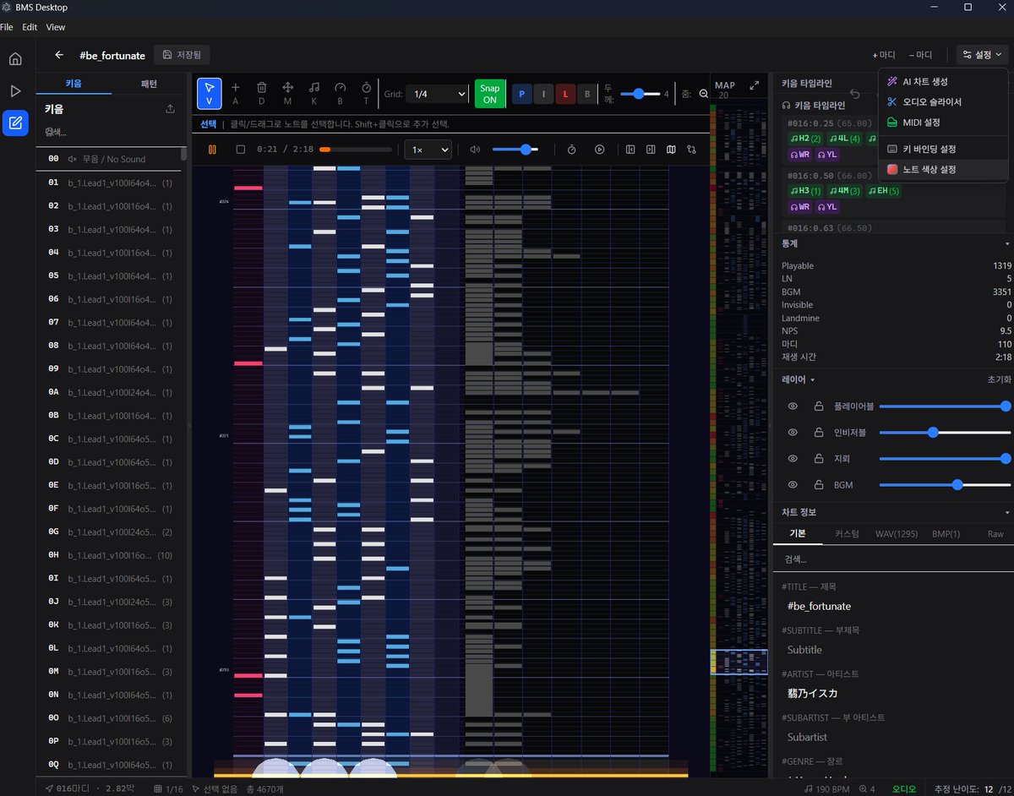1014x796 pixels.
Task: Hide the 지뢰 layer with its eye icon
Action: [793, 459]
